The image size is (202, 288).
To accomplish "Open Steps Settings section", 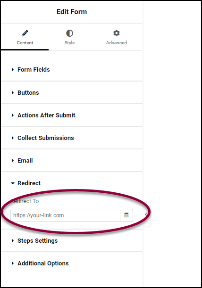I will [72, 240].
